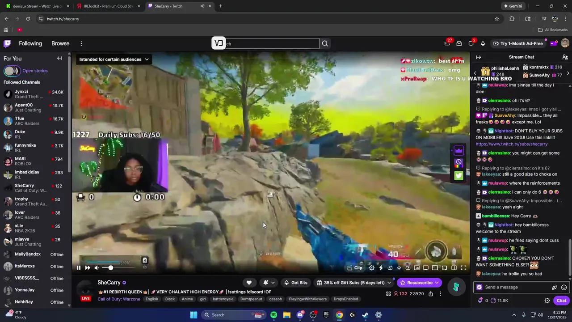Viewport: 572px width, 322px height.
Task: Switch to demisux Stream browser tab
Action: 37,6
